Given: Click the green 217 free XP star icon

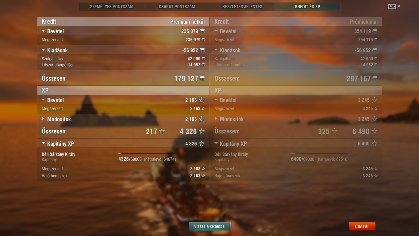Looking at the screenshot, I should [x=162, y=132].
